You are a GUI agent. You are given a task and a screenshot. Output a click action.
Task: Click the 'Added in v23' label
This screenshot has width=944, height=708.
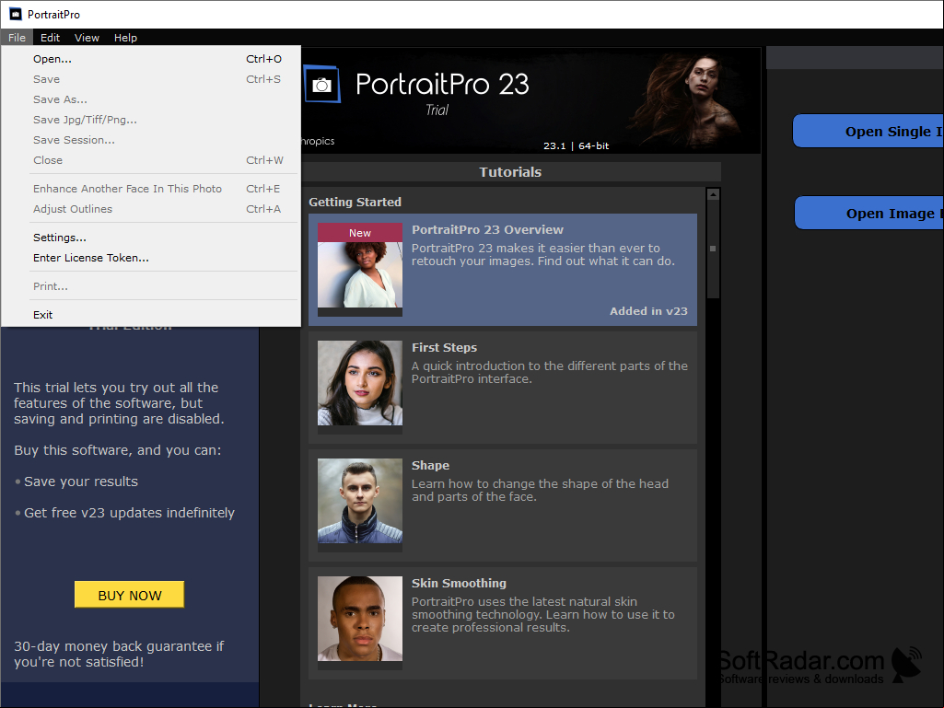(648, 311)
